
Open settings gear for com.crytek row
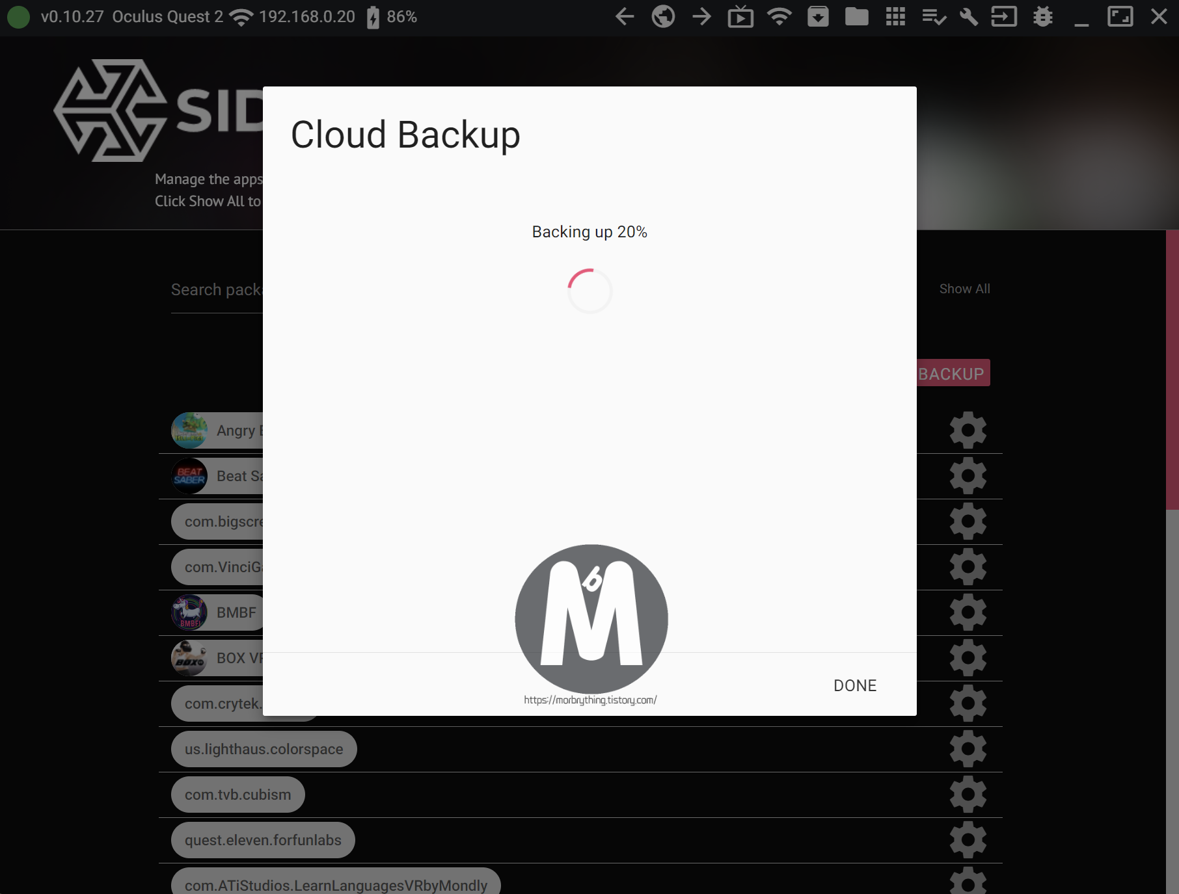(968, 703)
